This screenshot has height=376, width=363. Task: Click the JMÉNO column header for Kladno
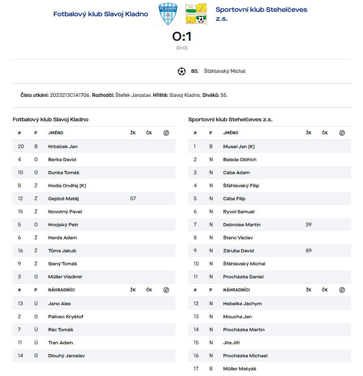pyautogui.click(x=56, y=133)
